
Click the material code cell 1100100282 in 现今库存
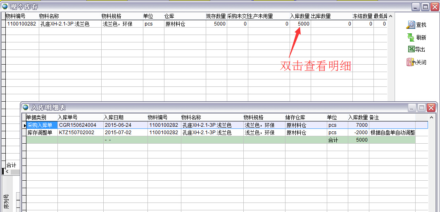tap(21, 24)
